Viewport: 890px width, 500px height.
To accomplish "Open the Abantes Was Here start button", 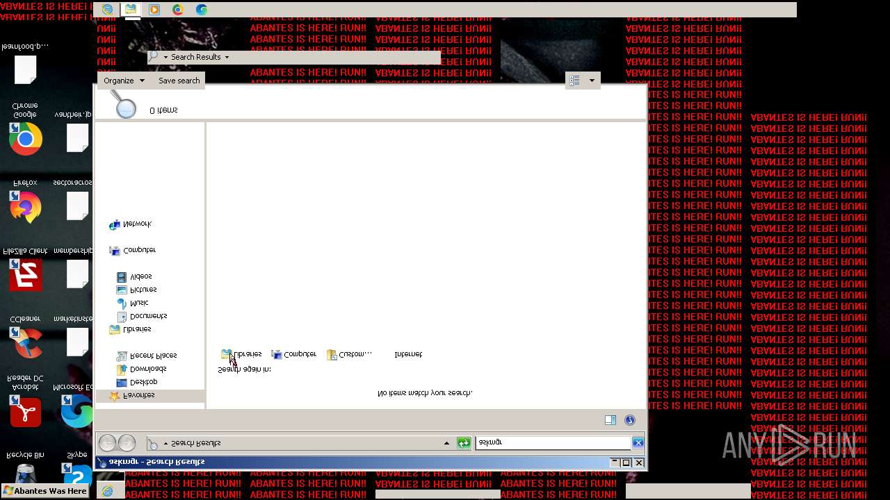I will coord(45,491).
